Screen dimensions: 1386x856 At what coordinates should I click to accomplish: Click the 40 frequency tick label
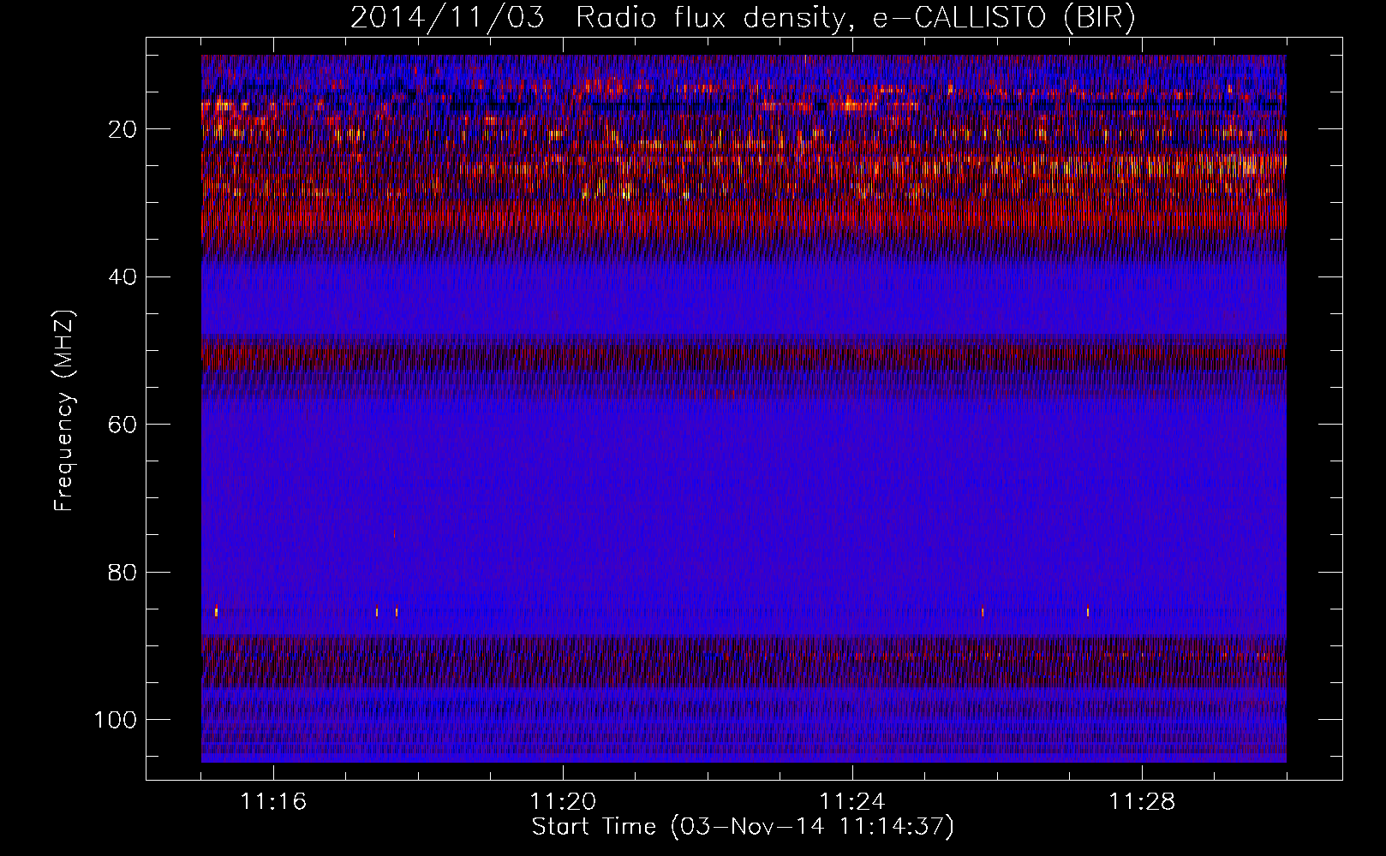tap(122, 276)
